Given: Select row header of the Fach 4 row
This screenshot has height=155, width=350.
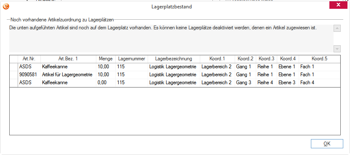Looking at the screenshot, I should coord(14,83).
